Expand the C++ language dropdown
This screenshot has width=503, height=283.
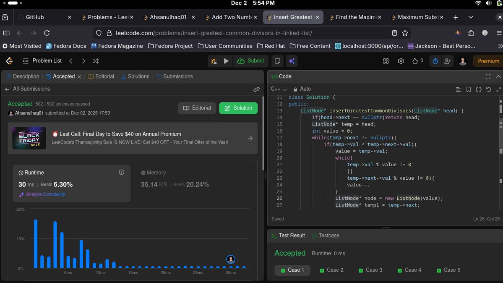click(x=279, y=89)
